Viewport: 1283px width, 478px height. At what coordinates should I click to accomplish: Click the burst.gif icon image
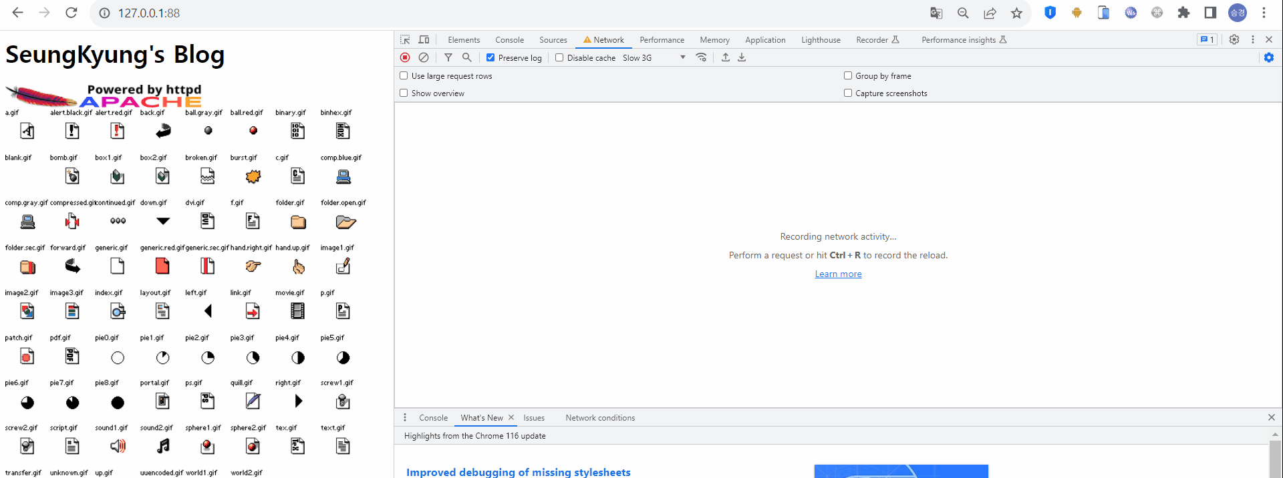click(253, 176)
